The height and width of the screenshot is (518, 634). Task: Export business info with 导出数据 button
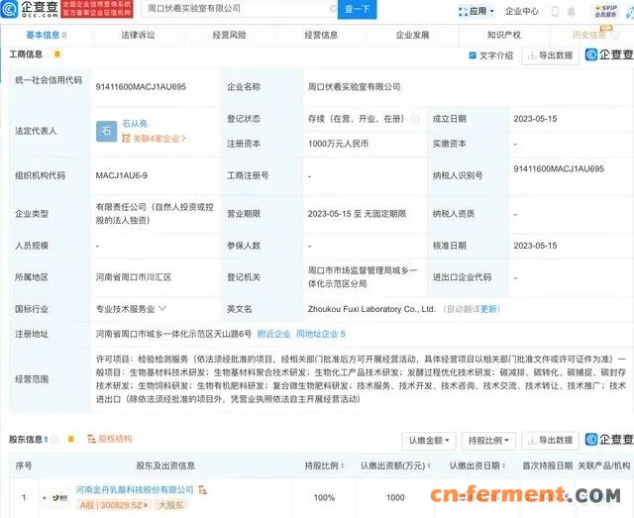tap(551, 55)
